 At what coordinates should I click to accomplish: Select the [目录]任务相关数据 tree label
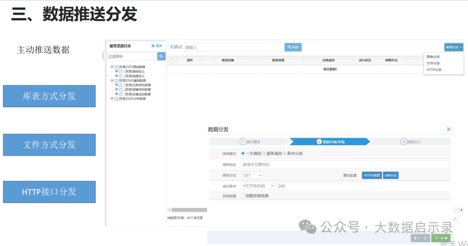(137, 85)
